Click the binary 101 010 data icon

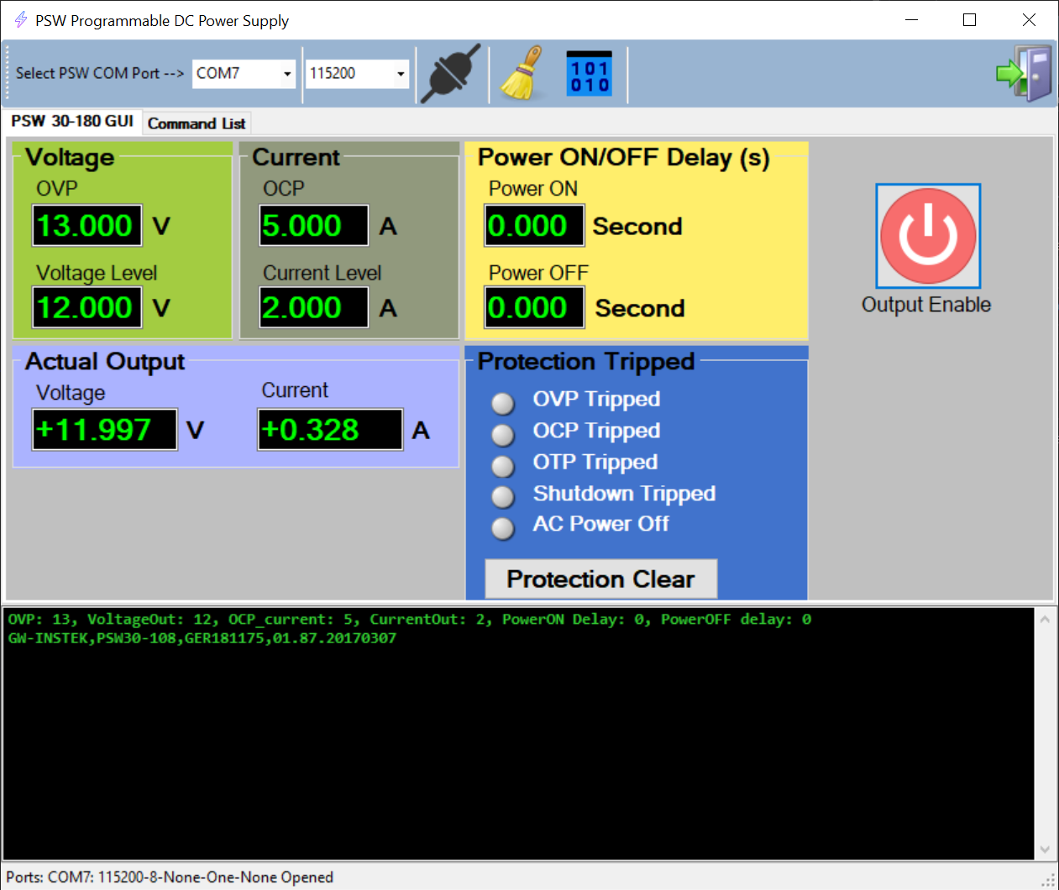pos(590,75)
